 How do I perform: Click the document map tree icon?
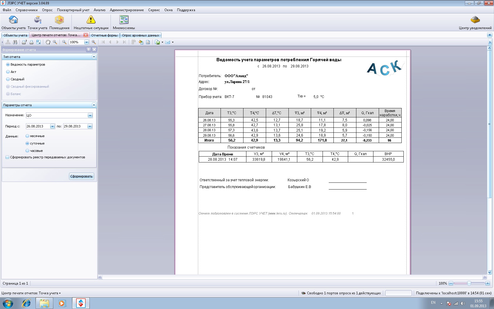[x=8, y=42]
